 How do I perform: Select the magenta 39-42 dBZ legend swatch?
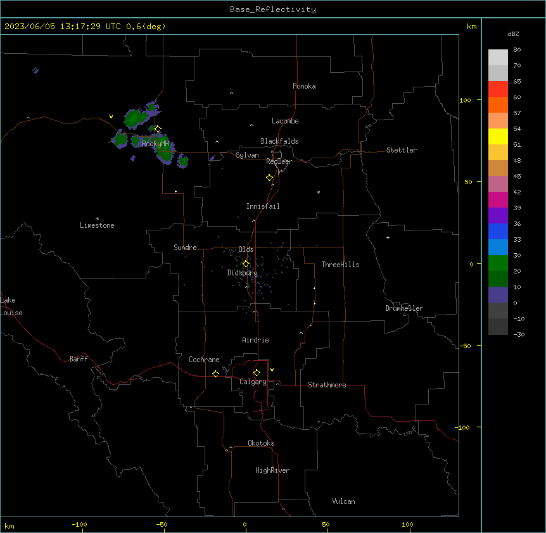pos(498,199)
